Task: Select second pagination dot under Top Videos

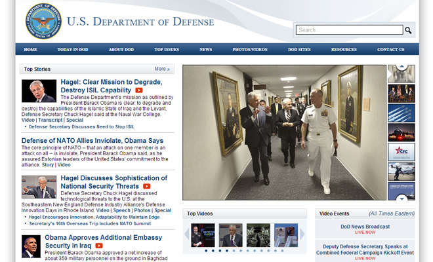Action: 213,251
